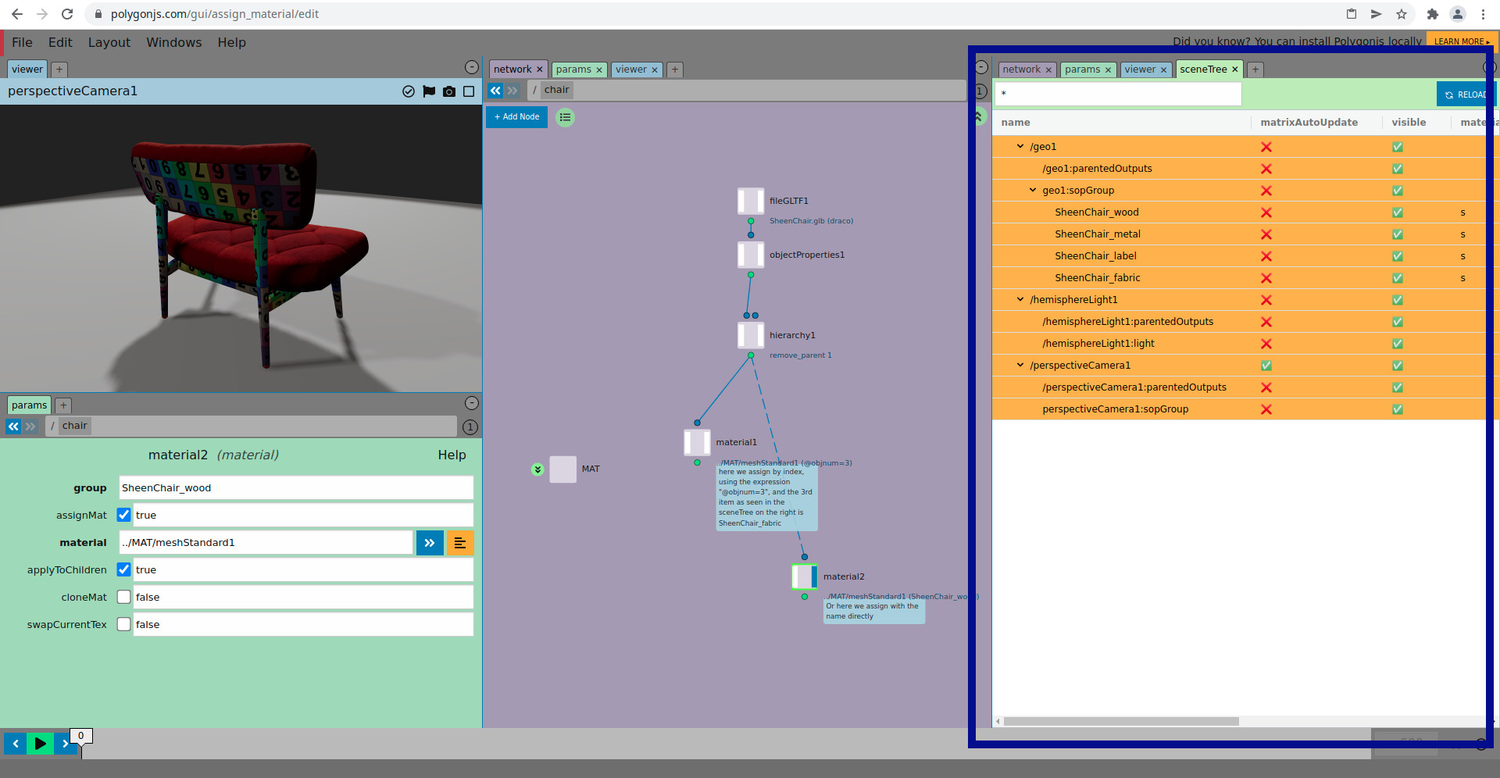Select the hierarchy1 node
This screenshot has height=778, width=1500.
click(x=751, y=335)
